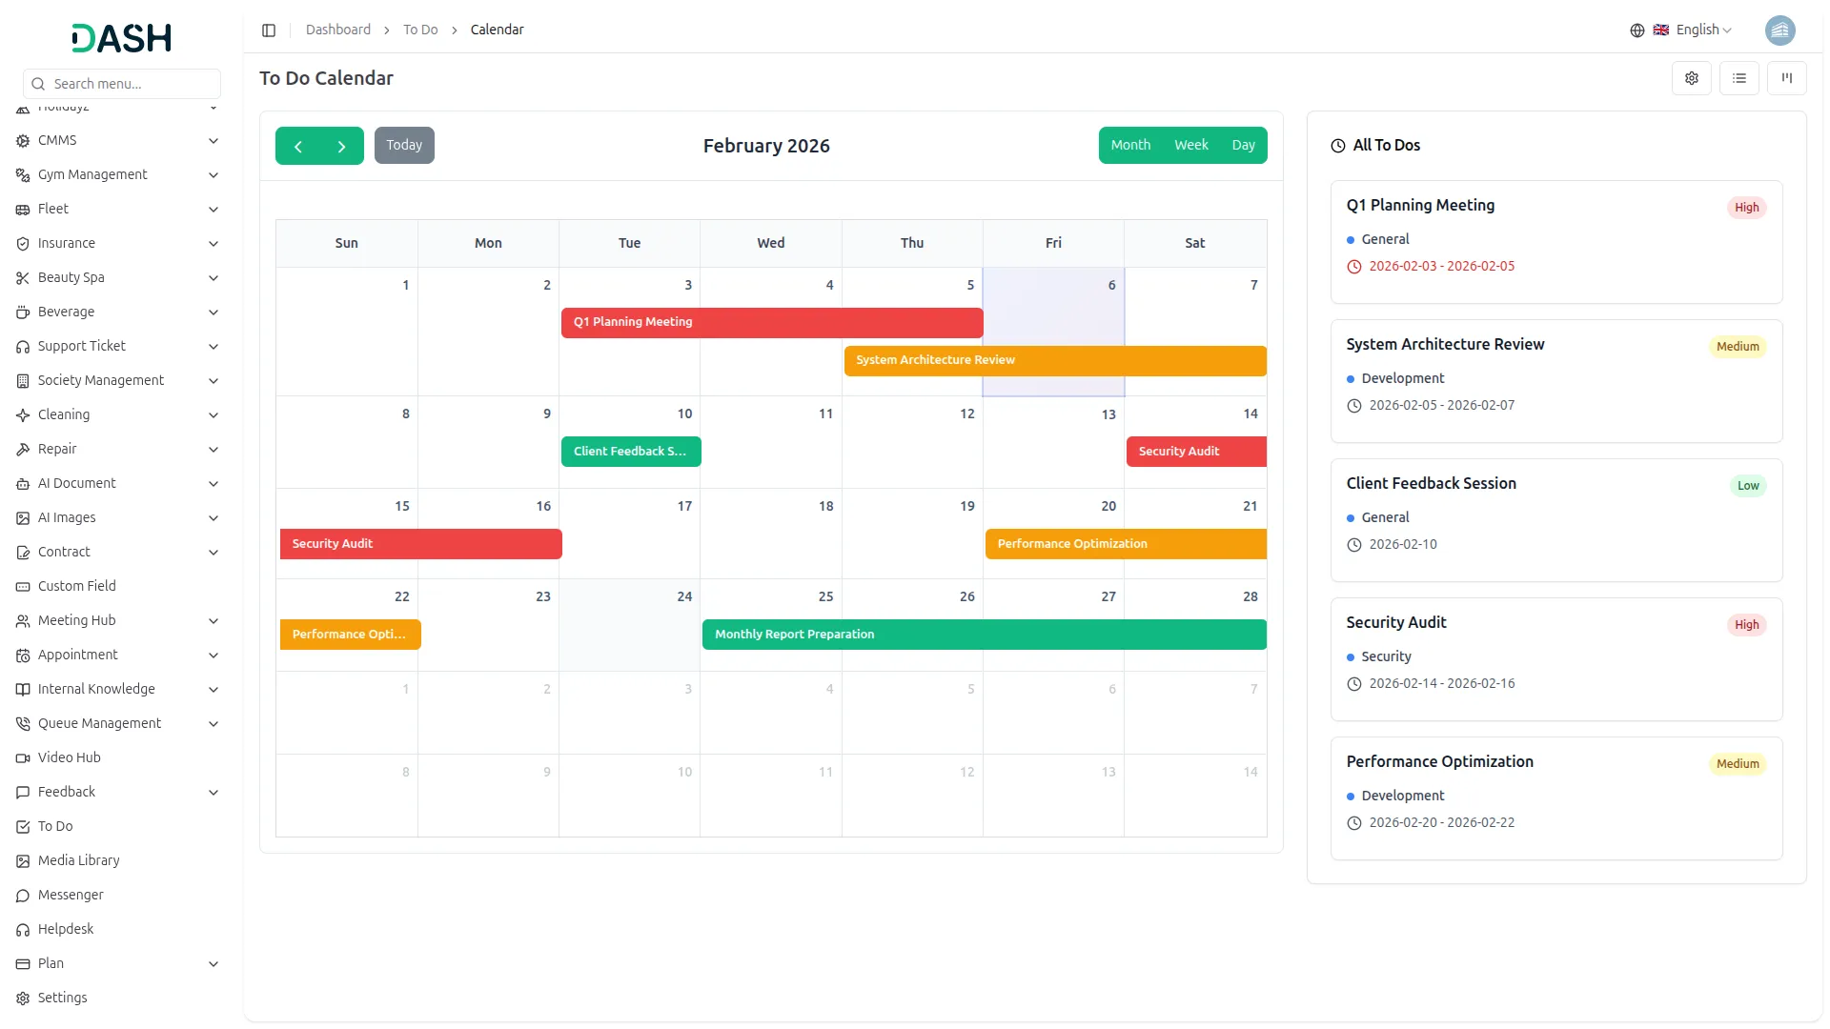Screen dimensions: 1830x1029
Task: Advance to next month arrow
Action: click(341, 146)
